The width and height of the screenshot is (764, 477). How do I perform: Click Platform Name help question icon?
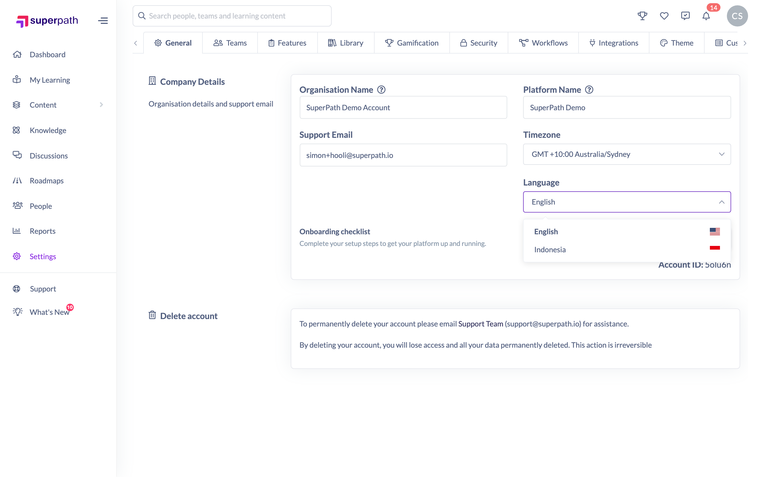(589, 90)
